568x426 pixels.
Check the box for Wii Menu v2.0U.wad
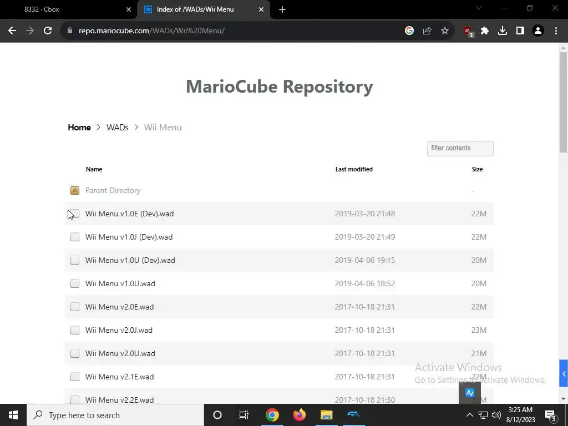coord(75,353)
